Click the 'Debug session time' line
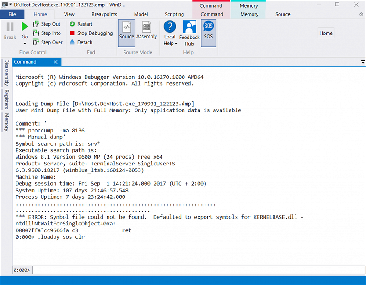The image size is (366, 285). point(111,184)
